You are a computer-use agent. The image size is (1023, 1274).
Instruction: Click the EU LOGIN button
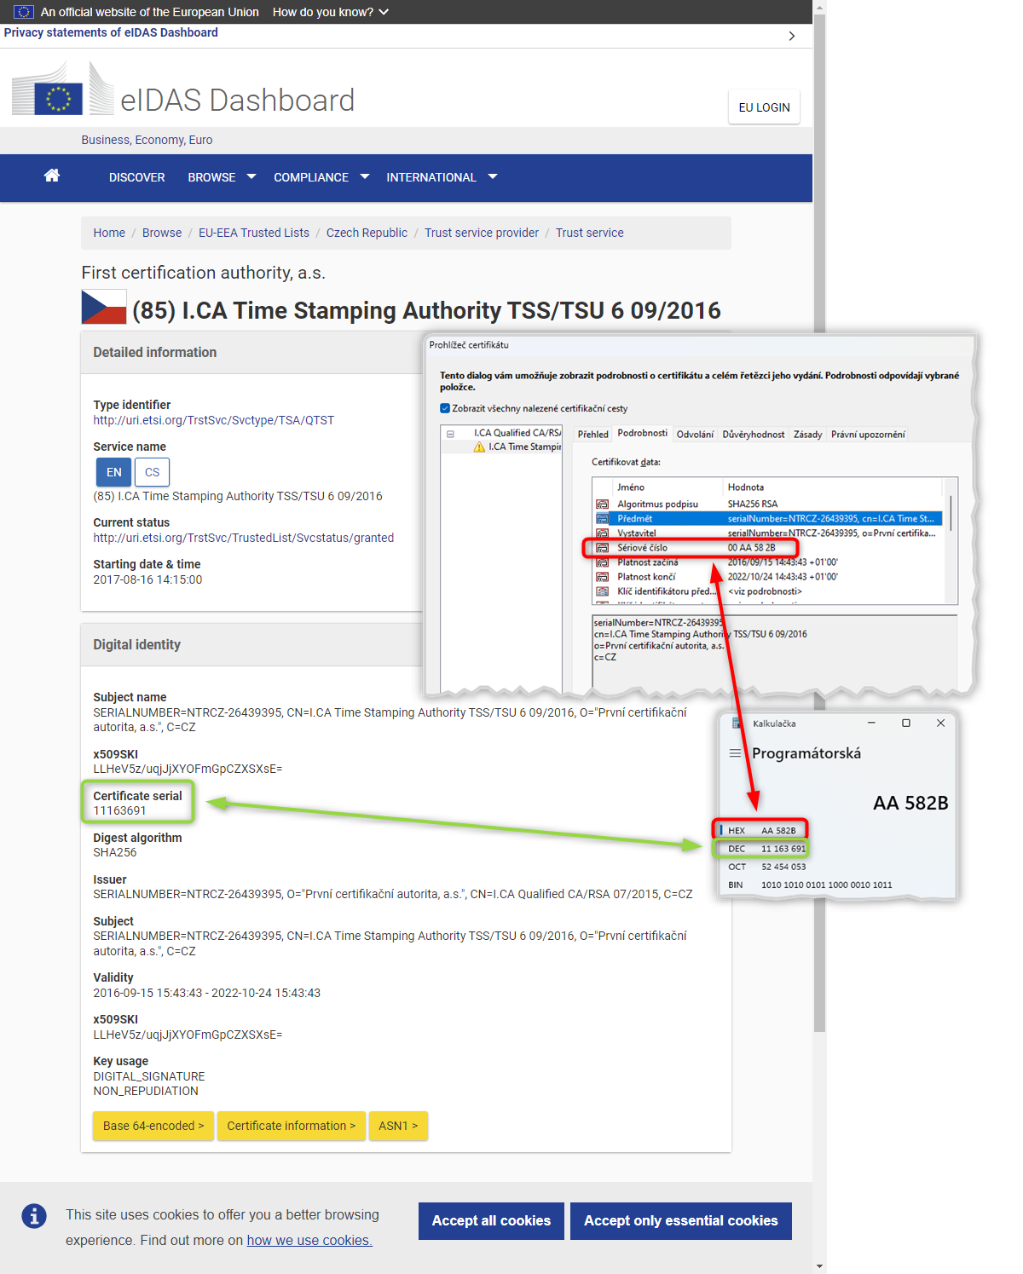[764, 107]
